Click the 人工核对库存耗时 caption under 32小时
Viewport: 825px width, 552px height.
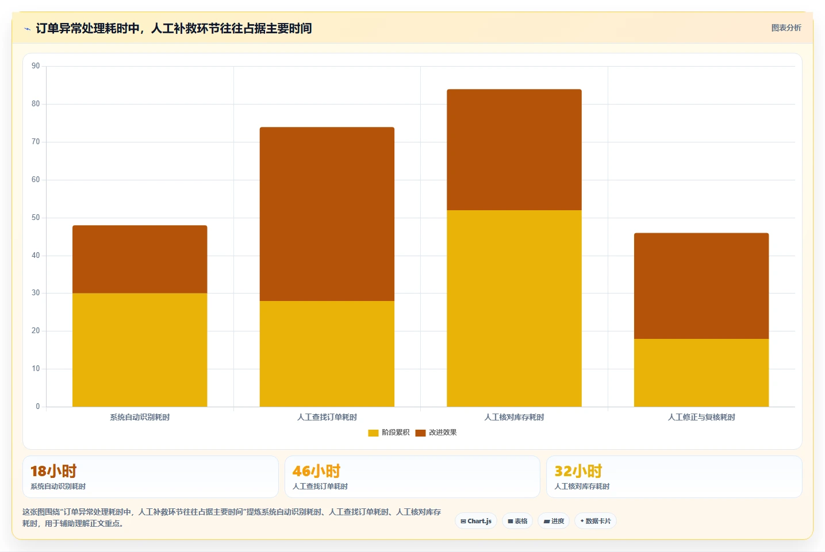pos(582,487)
